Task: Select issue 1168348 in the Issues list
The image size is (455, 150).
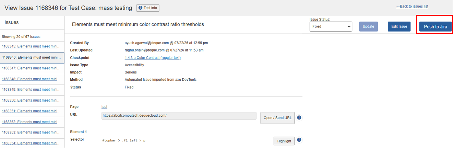Action: pyautogui.click(x=31, y=79)
